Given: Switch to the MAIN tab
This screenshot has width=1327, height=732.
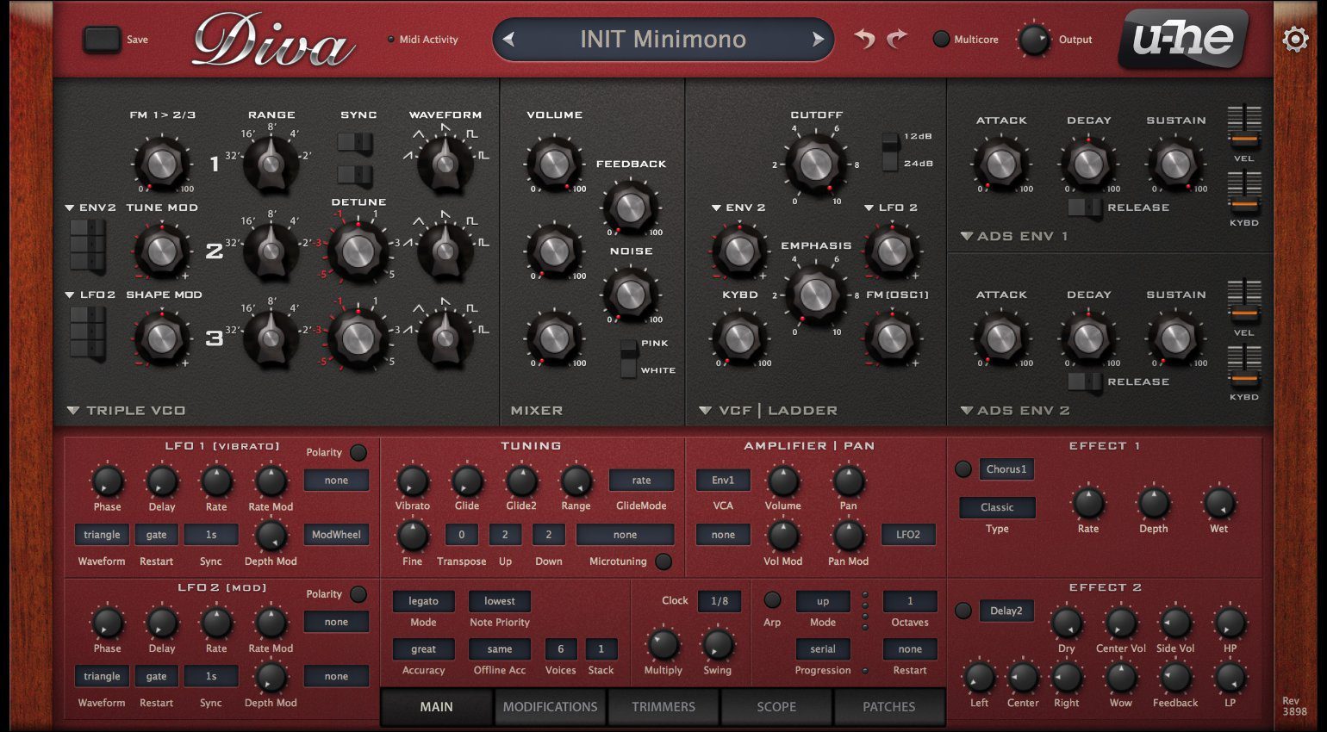Looking at the screenshot, I should pyautogui.click(x=436, y=707).
